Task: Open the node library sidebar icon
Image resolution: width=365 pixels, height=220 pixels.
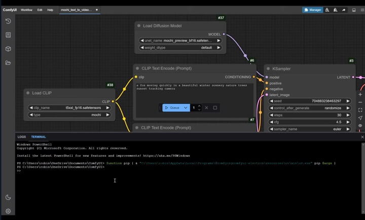Action: click(x=8, y=35)
